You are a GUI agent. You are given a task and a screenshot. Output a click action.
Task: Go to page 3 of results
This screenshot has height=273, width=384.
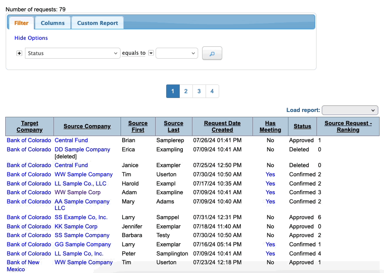199,91
